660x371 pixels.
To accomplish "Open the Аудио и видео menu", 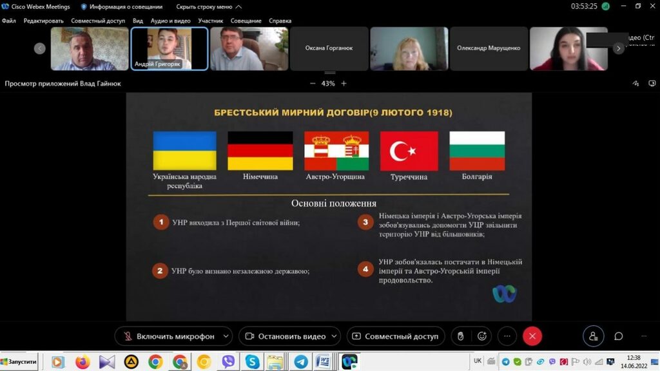I will [x=170, y=21].
